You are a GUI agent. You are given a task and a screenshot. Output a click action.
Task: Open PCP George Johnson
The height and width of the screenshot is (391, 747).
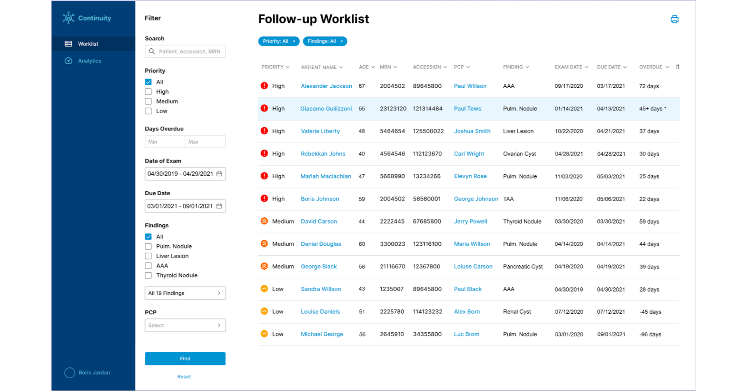476,199
